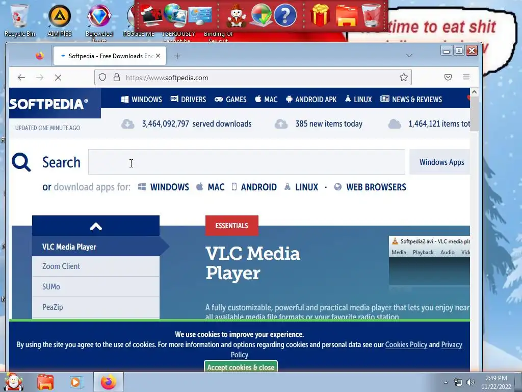Click the Firefox icon on taskbar

coord(109,382)
